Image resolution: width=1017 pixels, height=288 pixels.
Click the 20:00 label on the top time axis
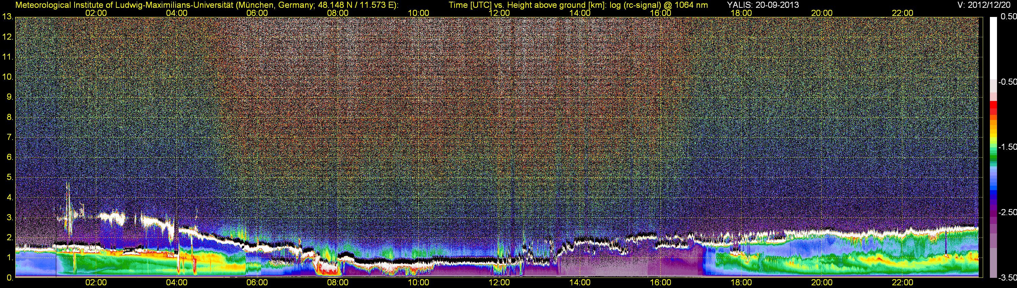click(822, 13)
